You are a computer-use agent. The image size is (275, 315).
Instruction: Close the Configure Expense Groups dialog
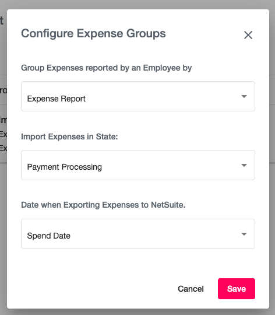[x=248, y=35]
